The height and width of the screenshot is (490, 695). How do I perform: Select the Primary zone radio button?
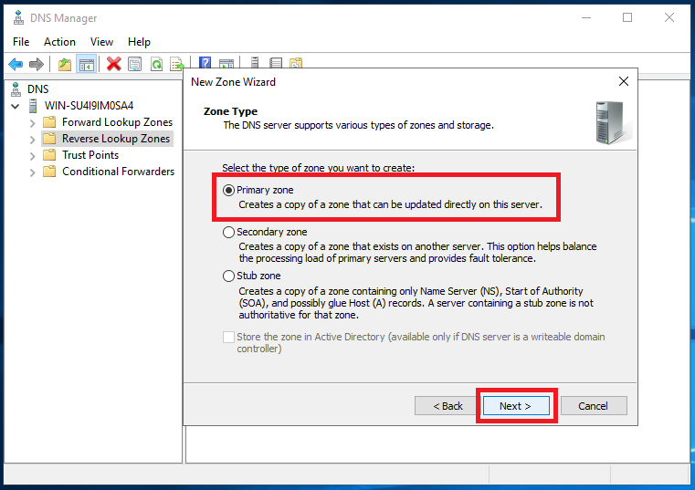228,190
